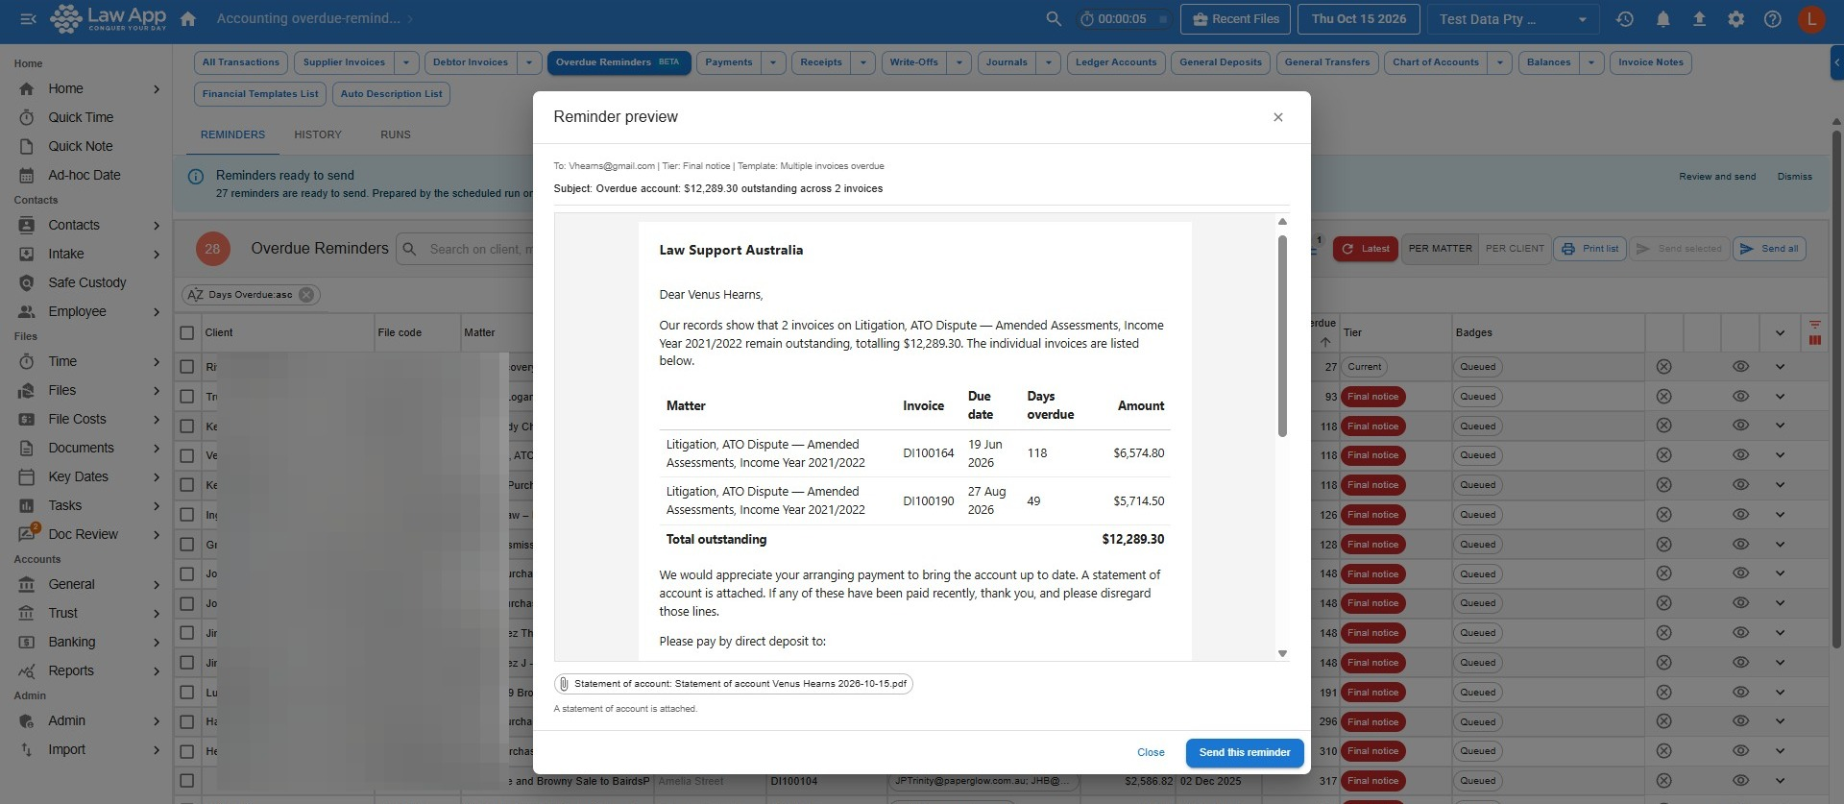This screenshot has width=1844, height=804.
Task: Open the General Transfers menu item
Action: coord(1327,62)
